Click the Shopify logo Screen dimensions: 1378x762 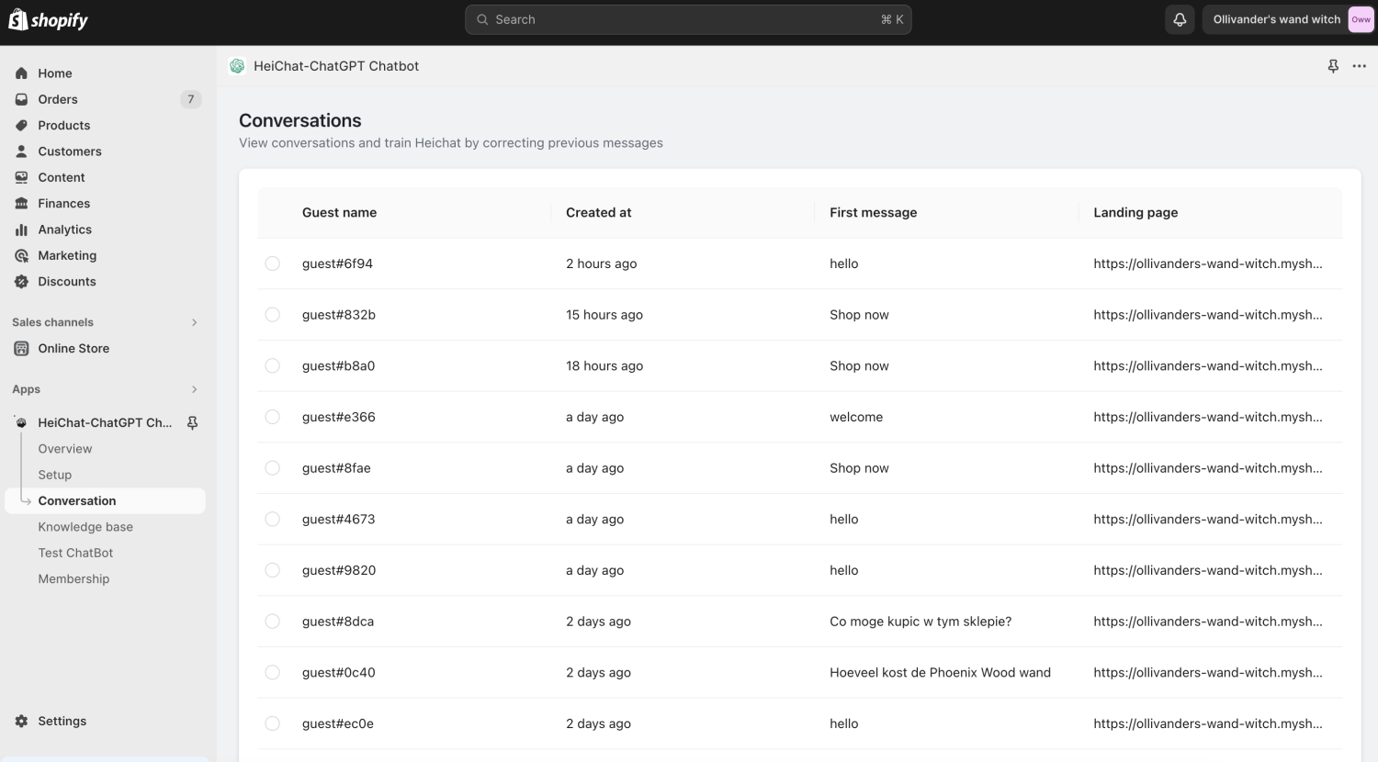point(49,20)
